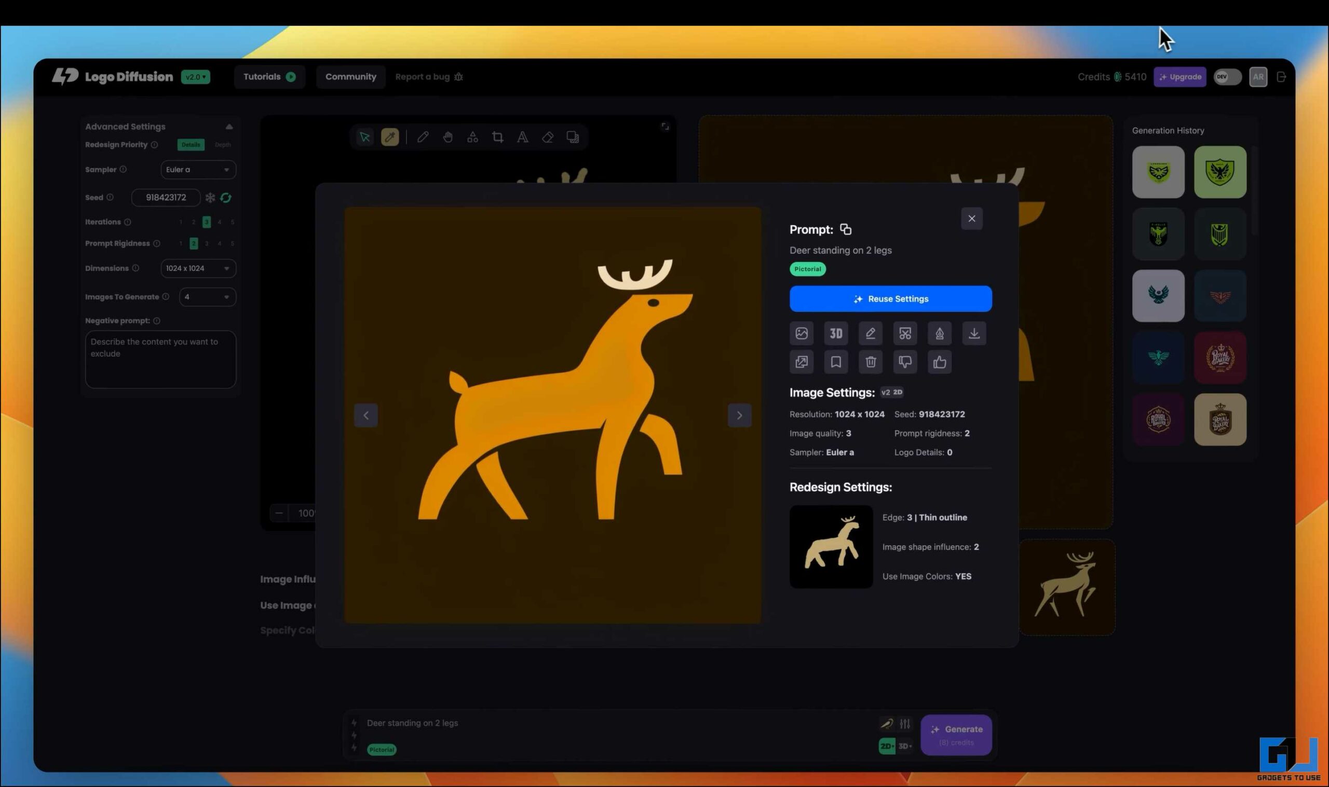This screenshot has height=787, width=1329.
Task: Click the pen-nib vectorize icon
Action: tap(939, 333)
